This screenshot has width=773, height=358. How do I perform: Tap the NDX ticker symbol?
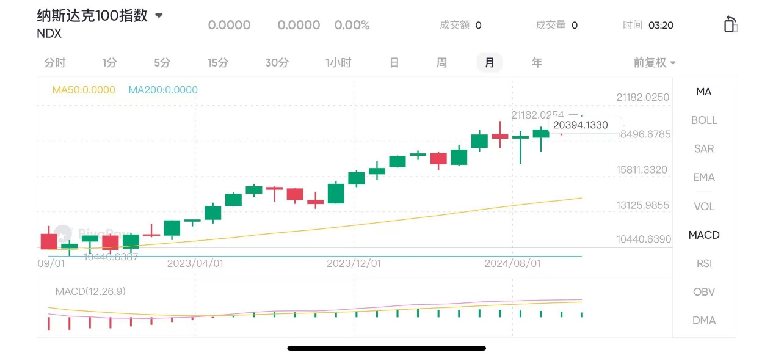[x=49, y=34]
